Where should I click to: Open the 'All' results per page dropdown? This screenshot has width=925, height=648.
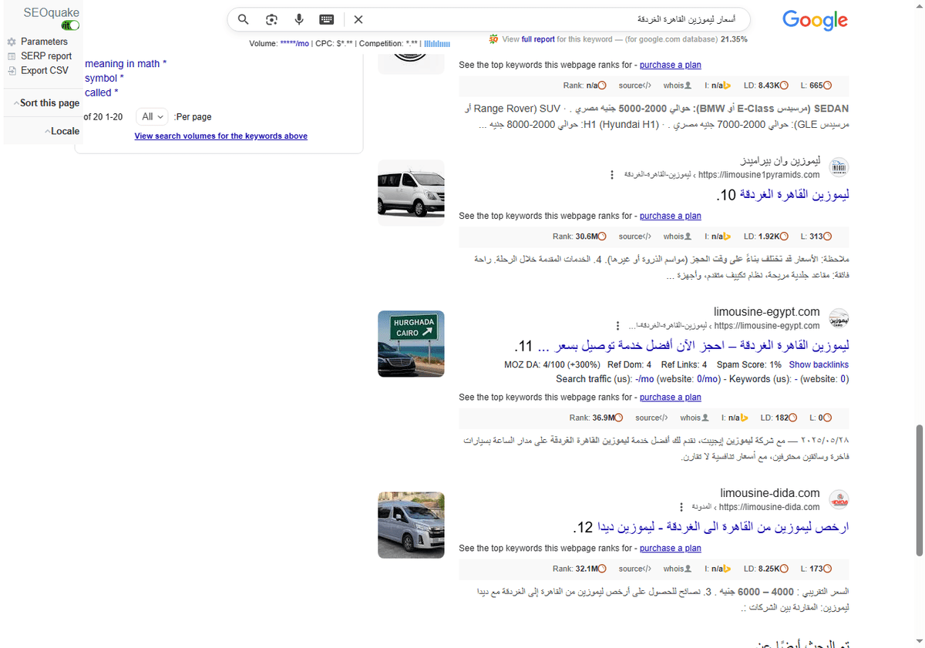(x=152, y=116)
